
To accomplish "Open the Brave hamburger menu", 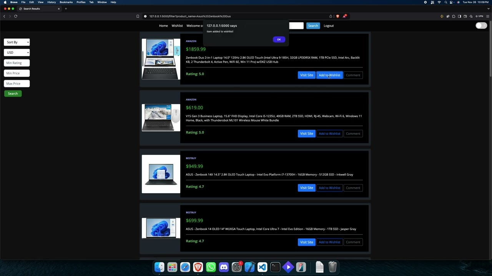I will pyautogui.click(x=488, y=16).
